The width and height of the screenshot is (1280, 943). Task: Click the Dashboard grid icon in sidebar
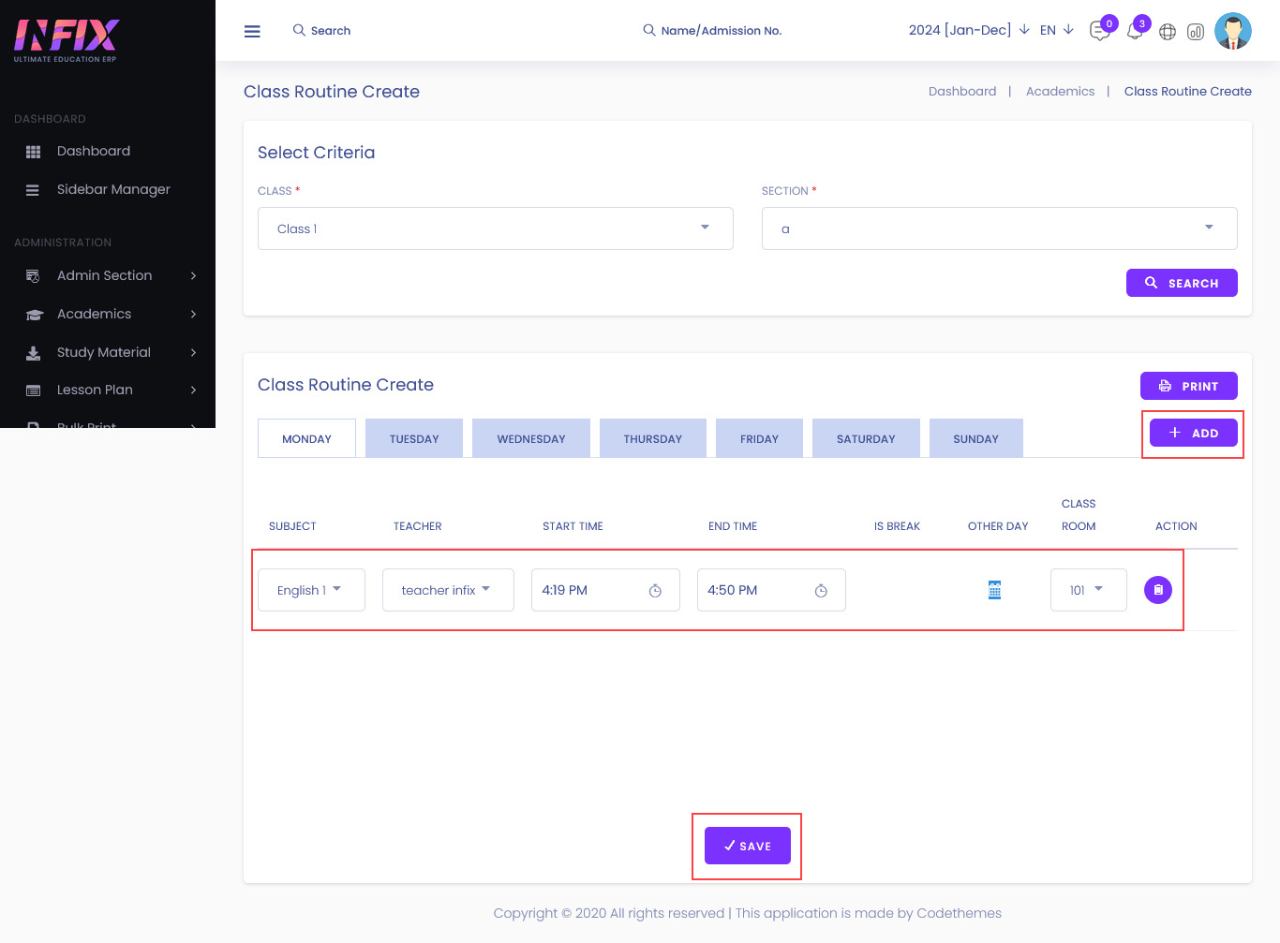coord(33,152)
